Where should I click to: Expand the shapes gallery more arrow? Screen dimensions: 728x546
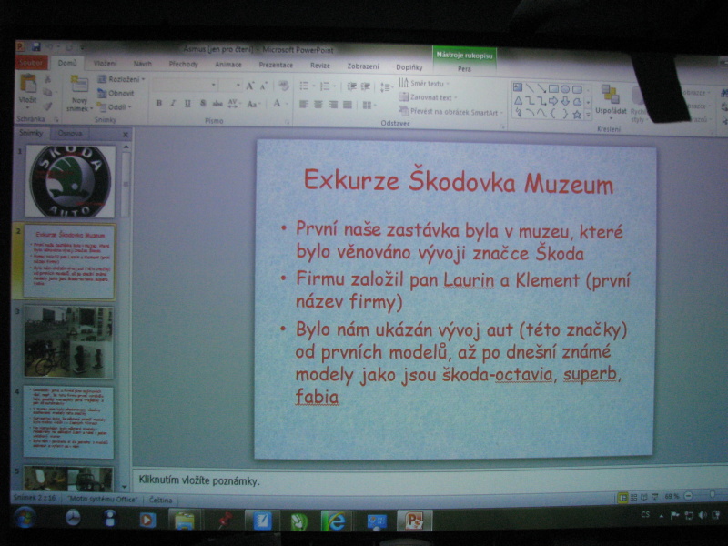(x=588, y=115)
